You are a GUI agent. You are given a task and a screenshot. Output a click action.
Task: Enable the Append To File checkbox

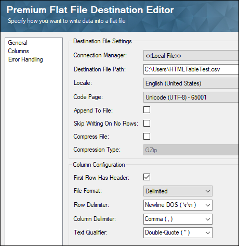(147, 110)
